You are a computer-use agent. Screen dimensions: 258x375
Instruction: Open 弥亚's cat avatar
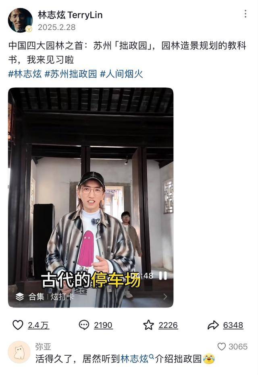coord(19,352)
